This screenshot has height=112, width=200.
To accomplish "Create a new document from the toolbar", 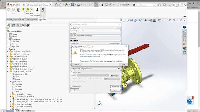I will (61, 5).
